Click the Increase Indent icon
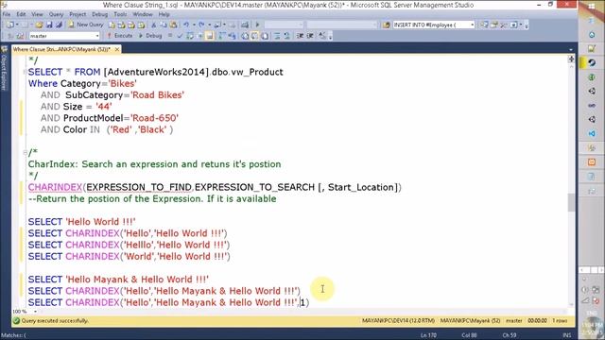The image size is (605, 340). tap(310, 36)
